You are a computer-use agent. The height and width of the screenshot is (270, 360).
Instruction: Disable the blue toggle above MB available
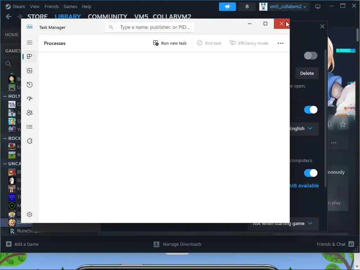311,173
